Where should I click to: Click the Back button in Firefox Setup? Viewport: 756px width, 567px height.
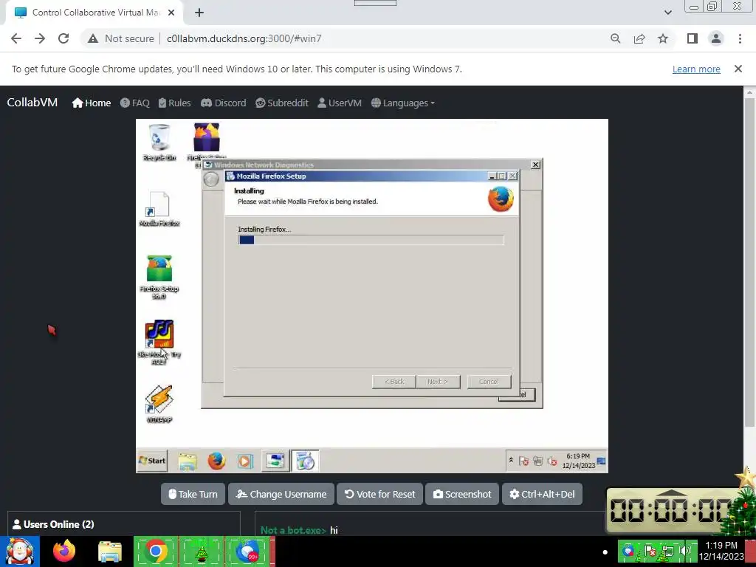coord(394,382)
